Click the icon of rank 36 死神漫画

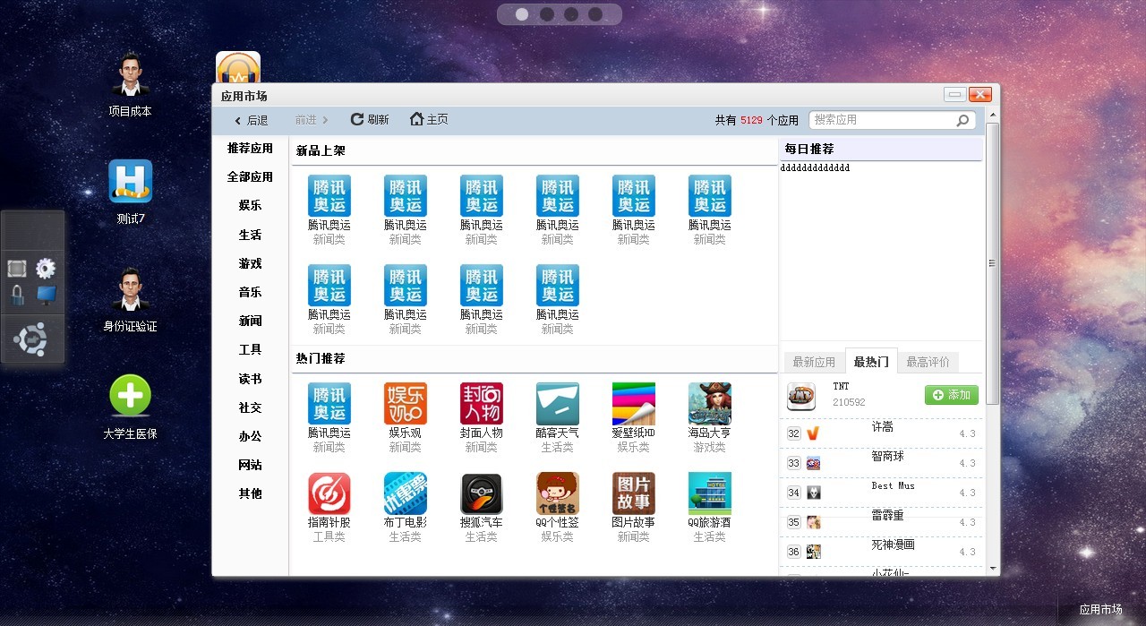point(813,552)
